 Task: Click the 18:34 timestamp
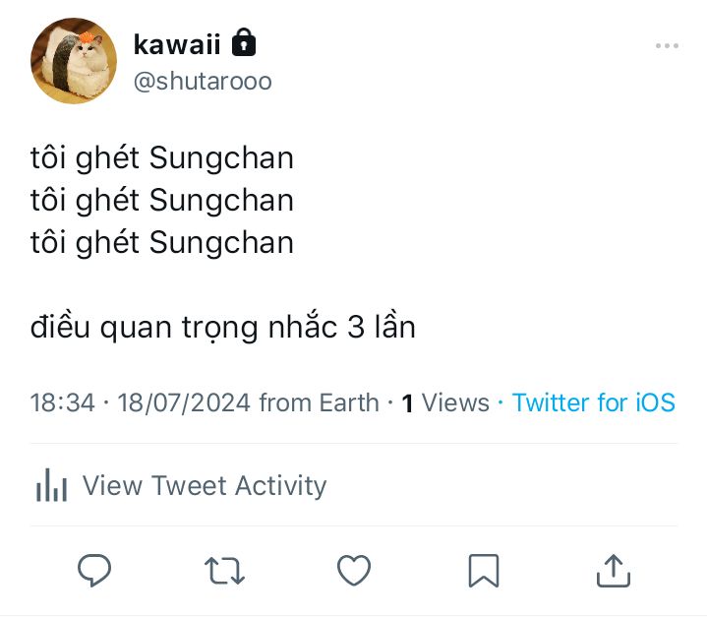coord(62,402)
